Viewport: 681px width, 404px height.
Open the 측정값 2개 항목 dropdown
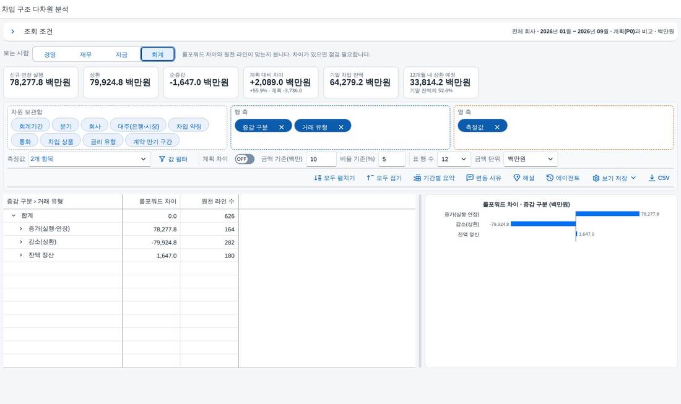(90, 159)
